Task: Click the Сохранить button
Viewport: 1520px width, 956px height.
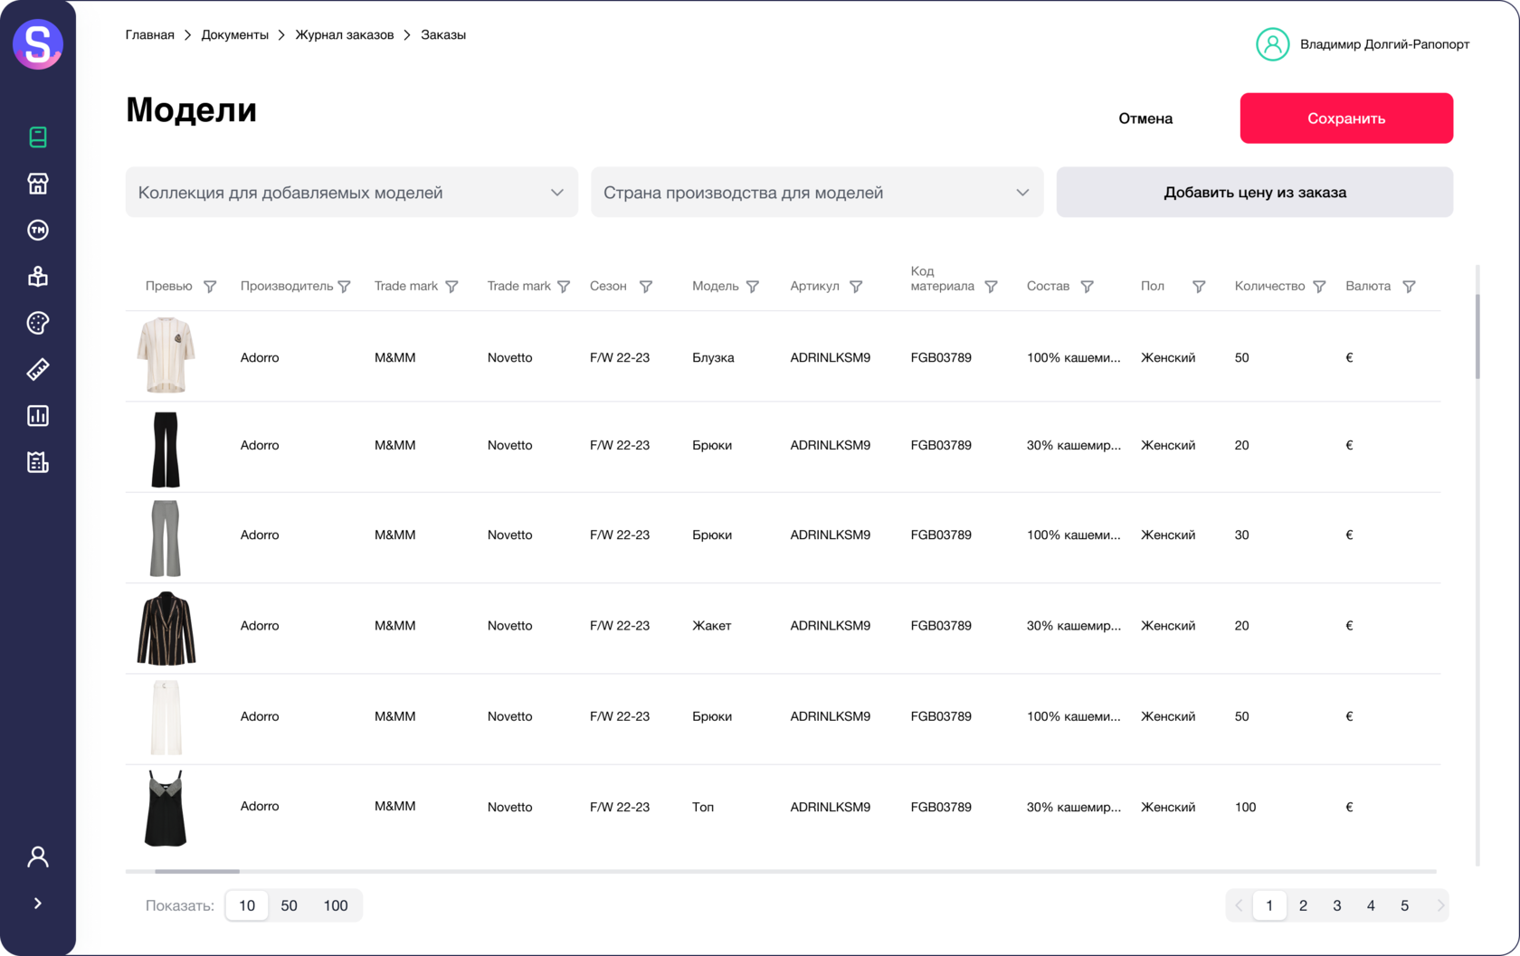Action: [x=1346, y=118]
